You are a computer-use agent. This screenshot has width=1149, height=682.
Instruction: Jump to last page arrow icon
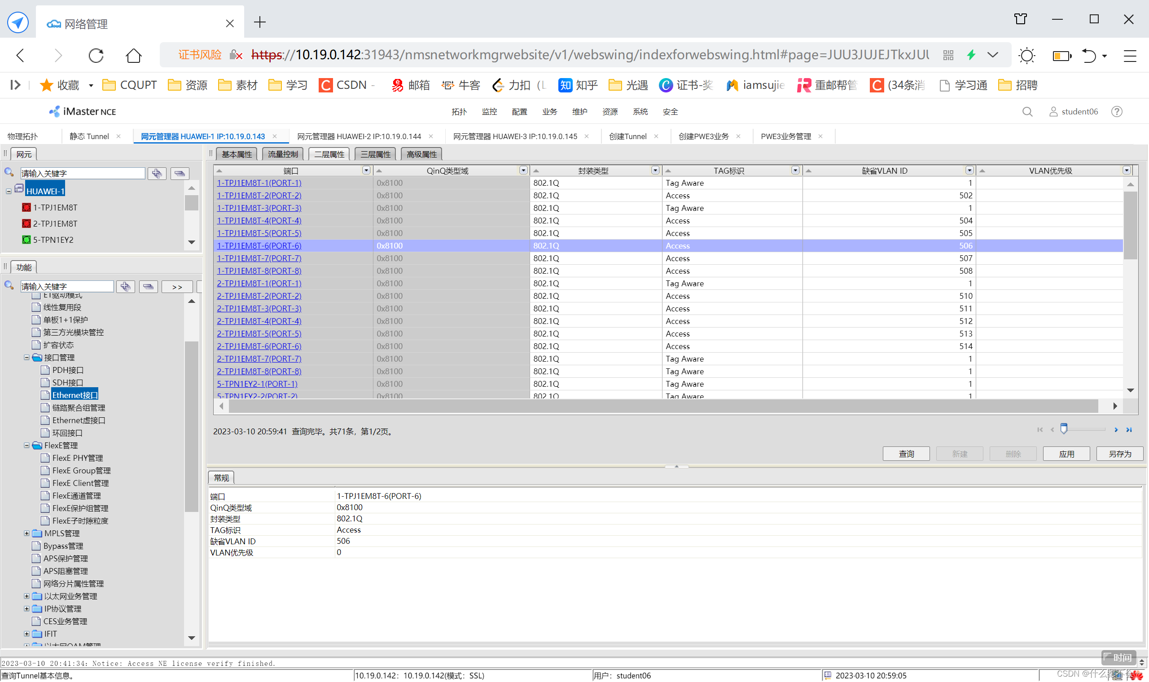pyautogui.click(x=1129, y=430)
